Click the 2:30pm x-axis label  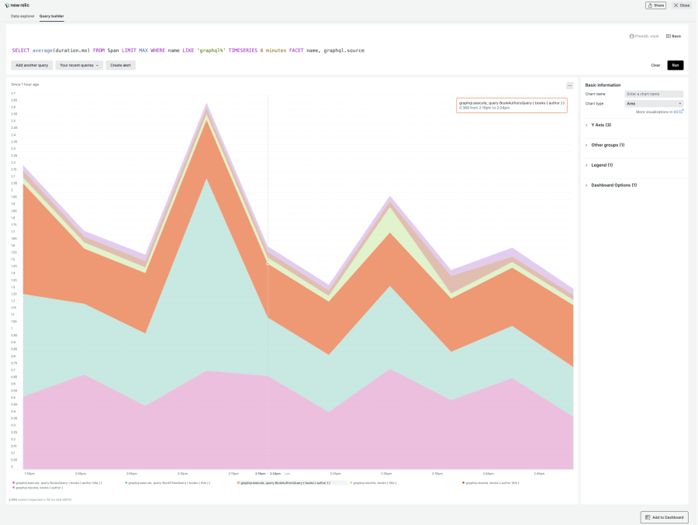(x=386, y=473)
